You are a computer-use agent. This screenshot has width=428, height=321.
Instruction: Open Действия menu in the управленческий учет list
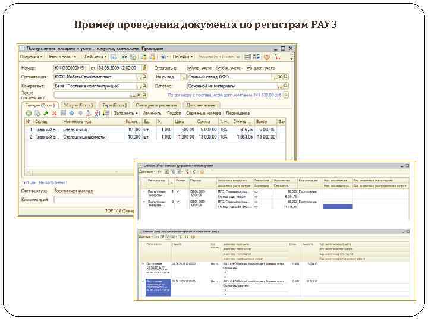point(147,172)
